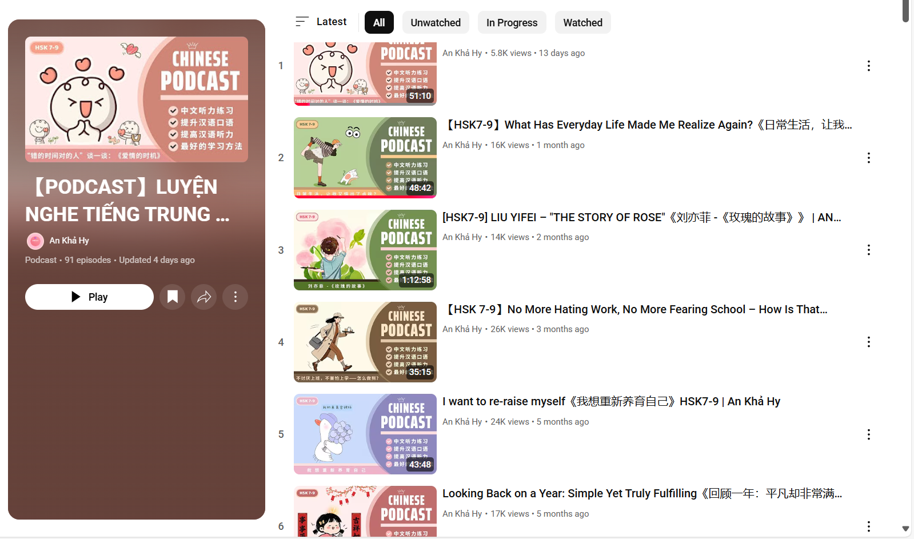Open more actions for the Liu Yifei episode
914x539 pixels.
click(868, 250)
